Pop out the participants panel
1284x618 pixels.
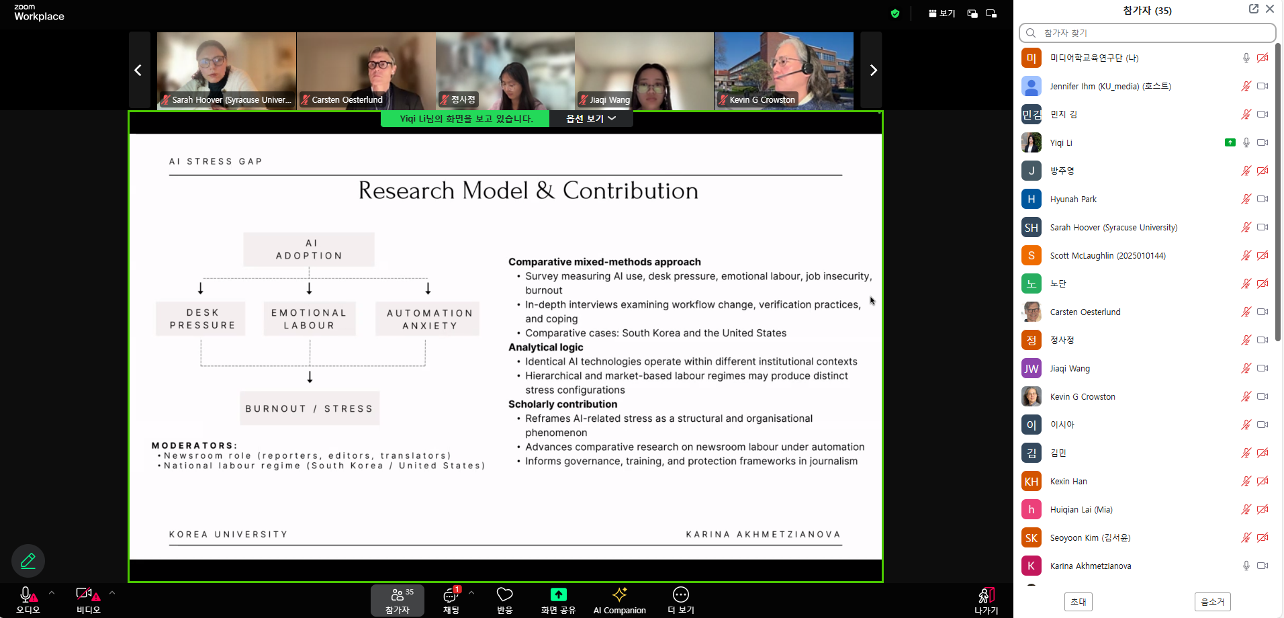click(x=1253, y=9)
